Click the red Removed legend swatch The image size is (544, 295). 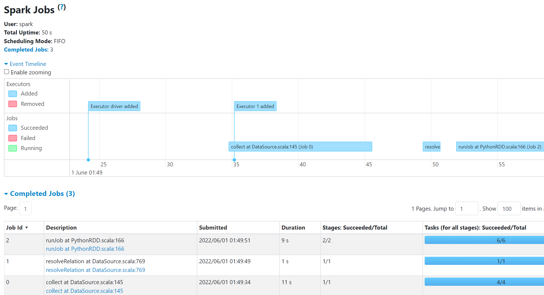pos(13,104)
